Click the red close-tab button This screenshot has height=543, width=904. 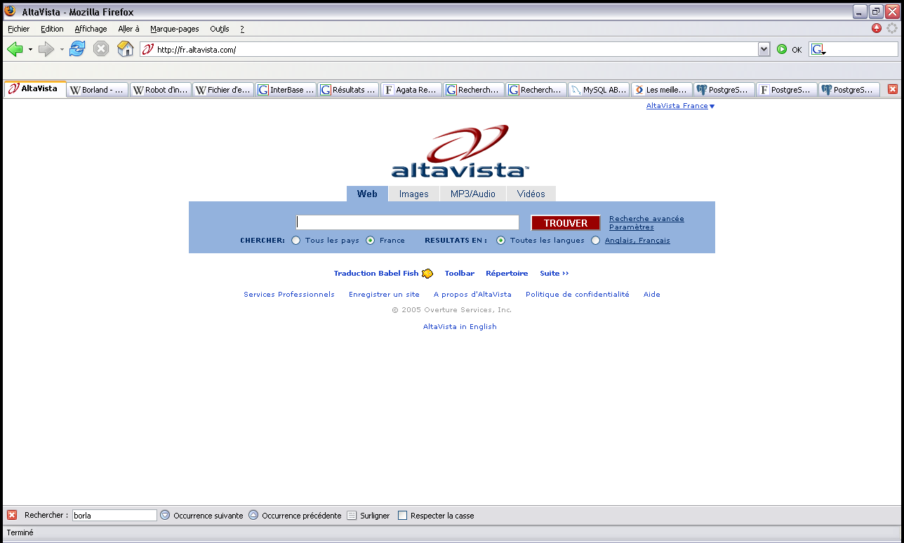click(x=893, y=90)
